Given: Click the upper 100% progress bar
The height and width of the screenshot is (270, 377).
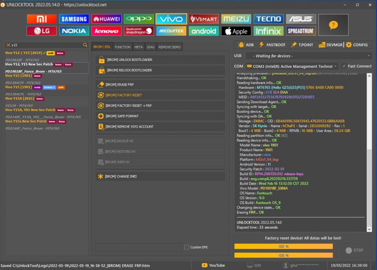Looking at the screenshot, I should 284,246.
